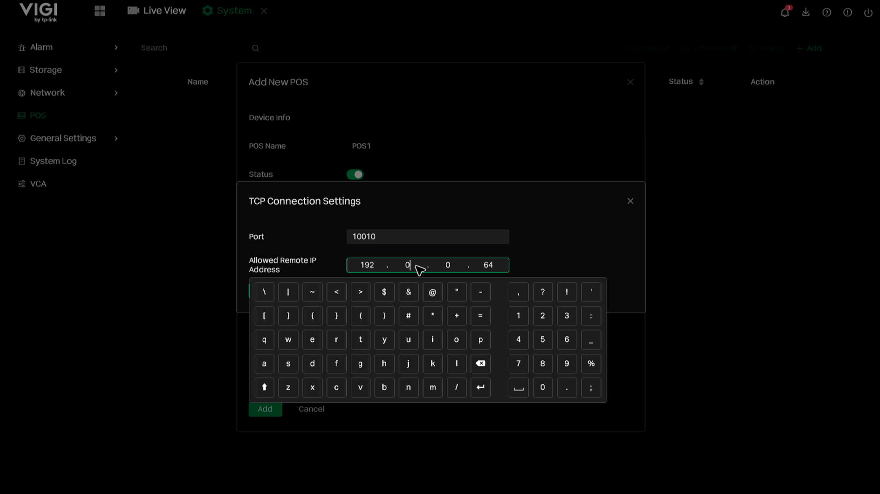Click the first IP octet 192
880x494 pixels.
click(367, 265)
